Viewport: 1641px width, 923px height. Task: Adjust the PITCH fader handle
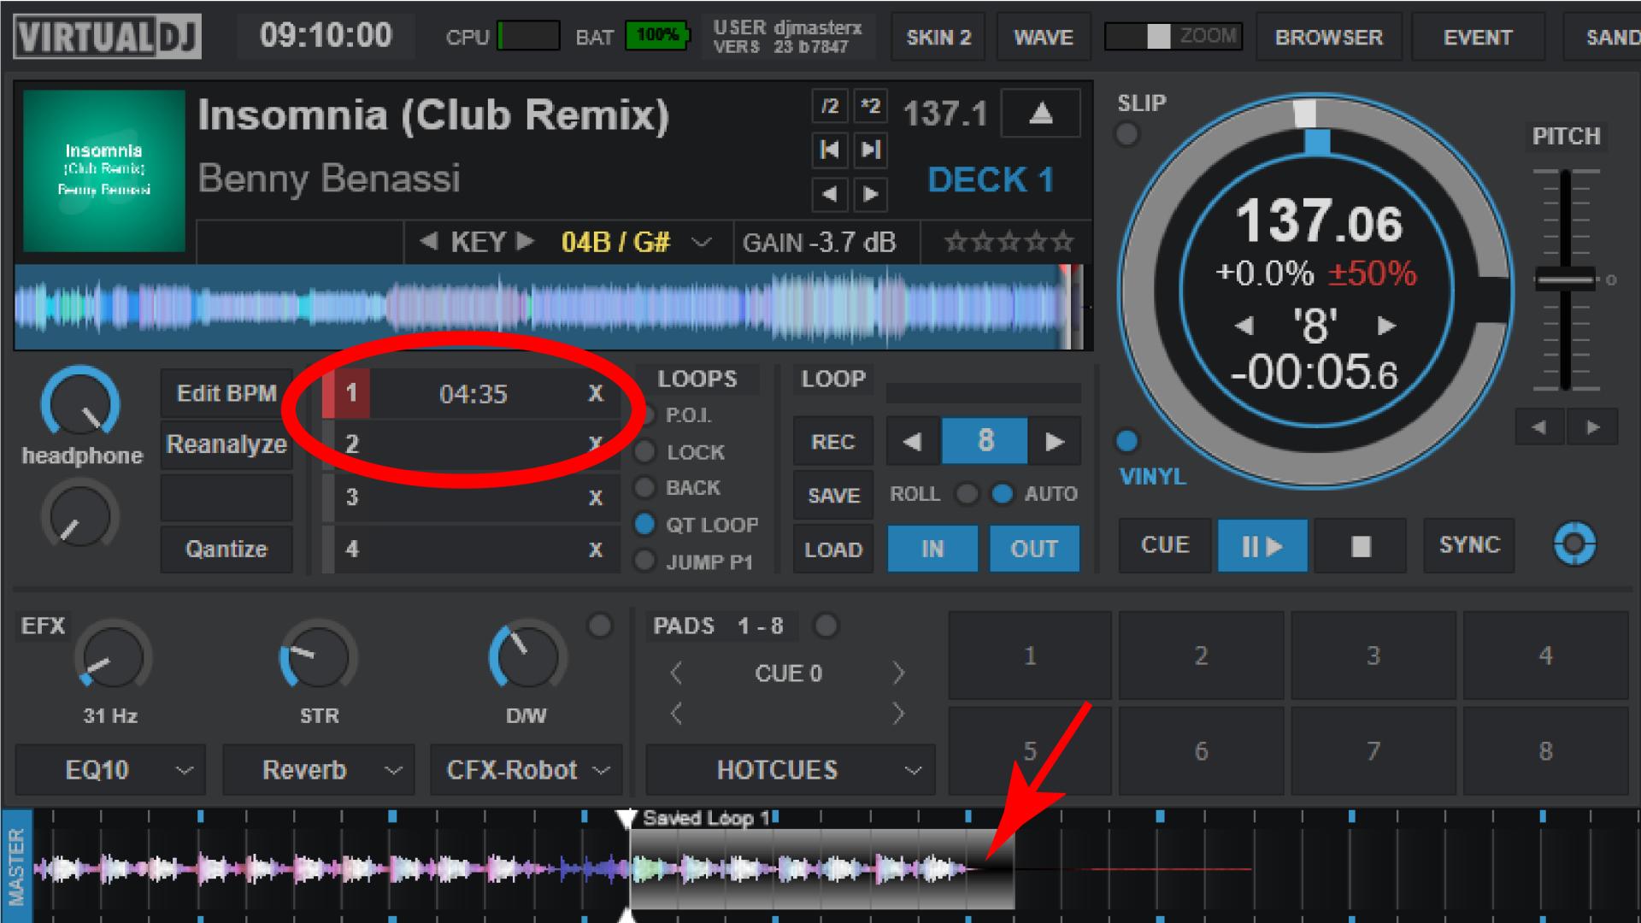click(1565, 279)
